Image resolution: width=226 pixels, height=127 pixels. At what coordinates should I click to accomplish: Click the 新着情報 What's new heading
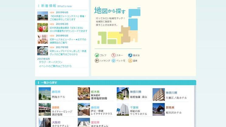(56, 6)
